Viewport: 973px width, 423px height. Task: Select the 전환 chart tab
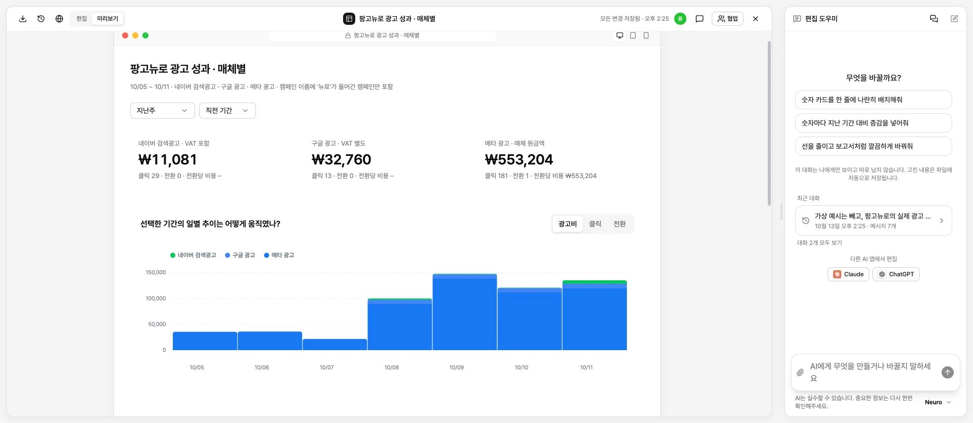coord(619,224)
